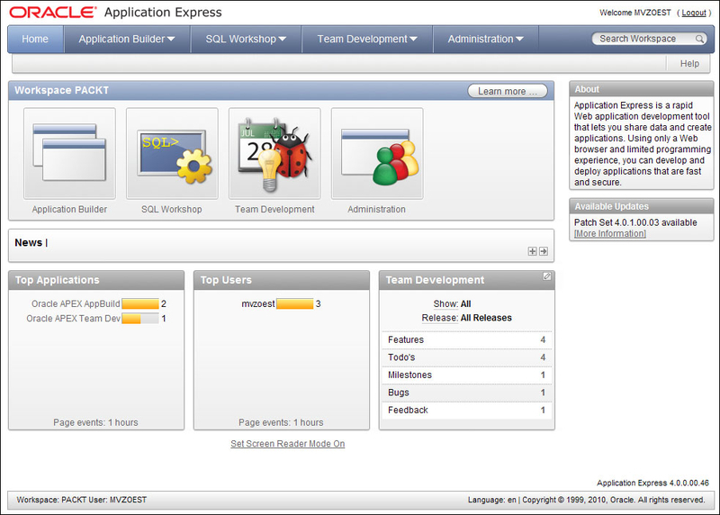Open the Milestones row

467,375
